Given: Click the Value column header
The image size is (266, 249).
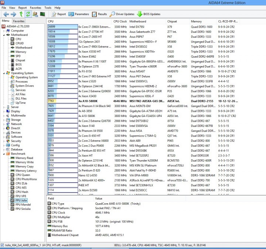Looking at the screenshot, I should coord(139,198).
